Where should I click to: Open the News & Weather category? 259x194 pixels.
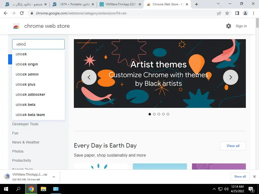click(26, 142)
